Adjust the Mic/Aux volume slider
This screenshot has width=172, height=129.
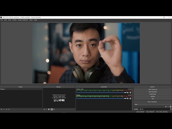coord(101,99)
